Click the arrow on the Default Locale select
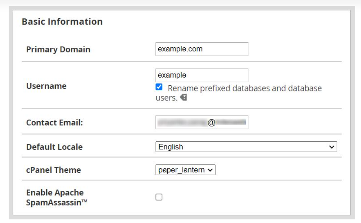The height and width of the screenshot is (223, 361). pyautogui.click(x=331, y=147)
